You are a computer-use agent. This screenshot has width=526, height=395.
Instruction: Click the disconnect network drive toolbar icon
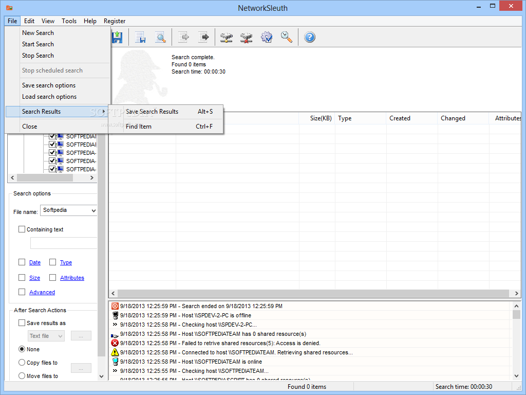coord(246,37)
